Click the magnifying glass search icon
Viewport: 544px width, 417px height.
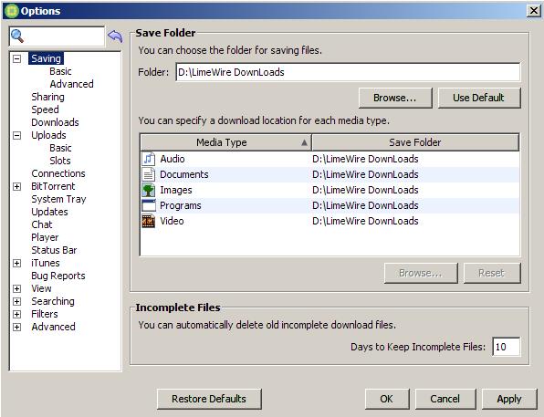(x=17, y=36)
